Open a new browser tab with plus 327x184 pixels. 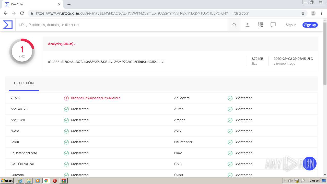coord(69,4)
